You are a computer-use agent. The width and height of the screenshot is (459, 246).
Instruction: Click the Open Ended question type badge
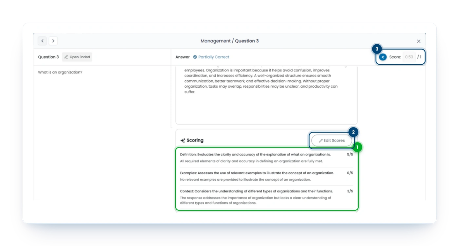77,57
